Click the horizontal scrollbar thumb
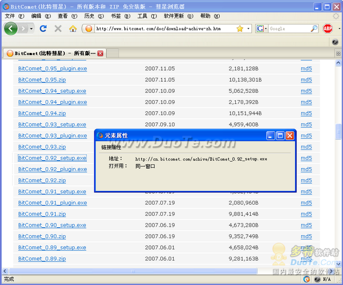Viewport: 343px width, 285px height. pyautogui.click(x=132, y=271)
